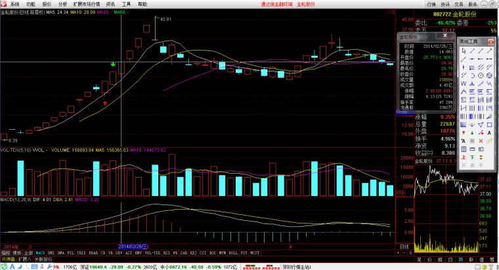Select the arrow pointer in drawing tools

click(464, 51)
